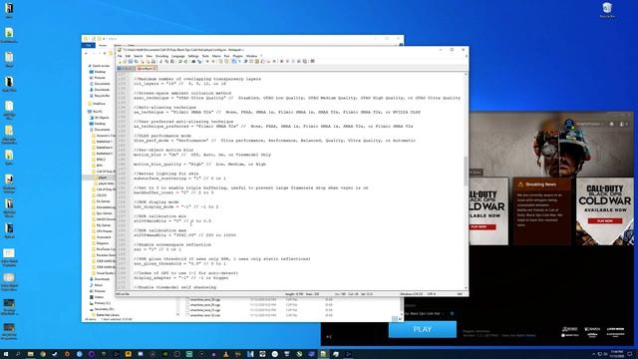Open the Edit menu in Notepad++

click(128, 56)
